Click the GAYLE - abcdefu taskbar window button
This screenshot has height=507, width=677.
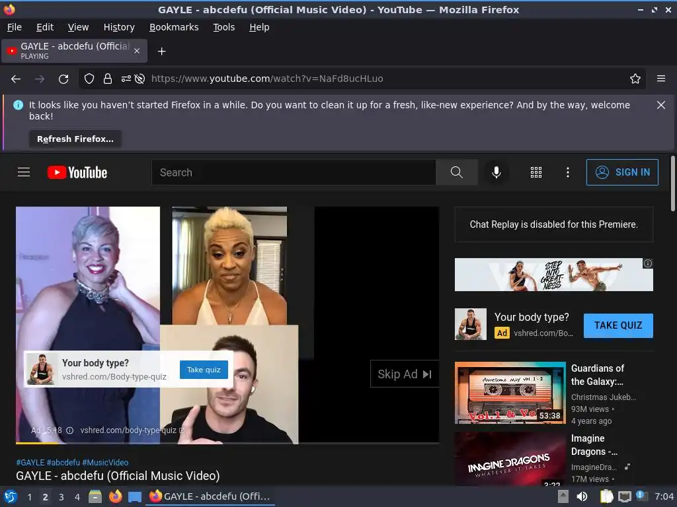(x=211, y=496)
